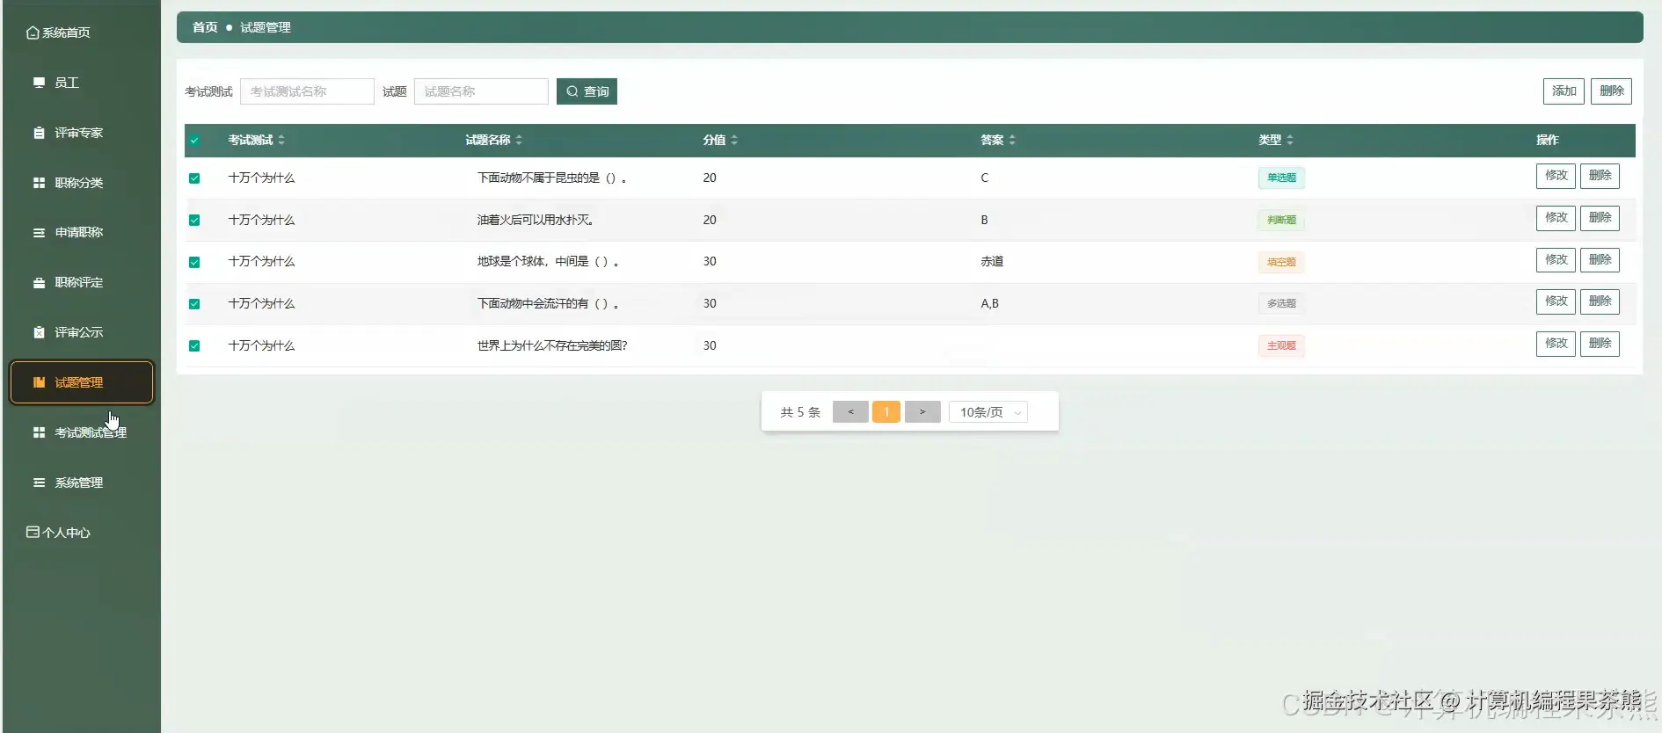
Task: Click 修改 for the 单选题 row
Action: [1556, 176]
